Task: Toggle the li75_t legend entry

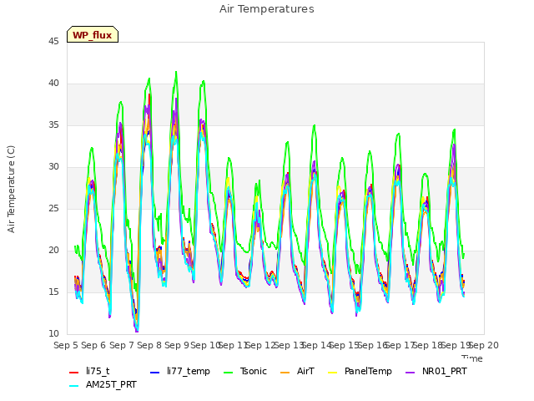Action: pyautogui.click(x=89, y=371)
